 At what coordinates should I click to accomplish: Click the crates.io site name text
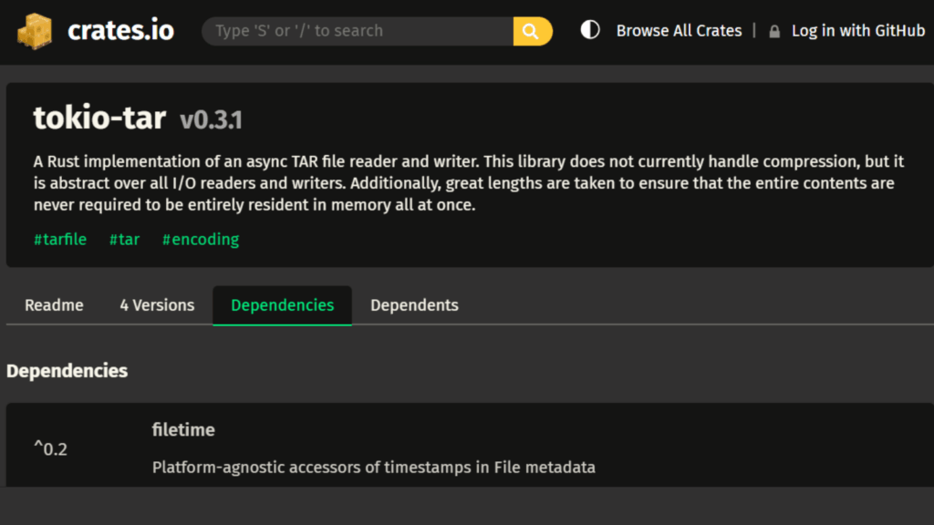120,31
